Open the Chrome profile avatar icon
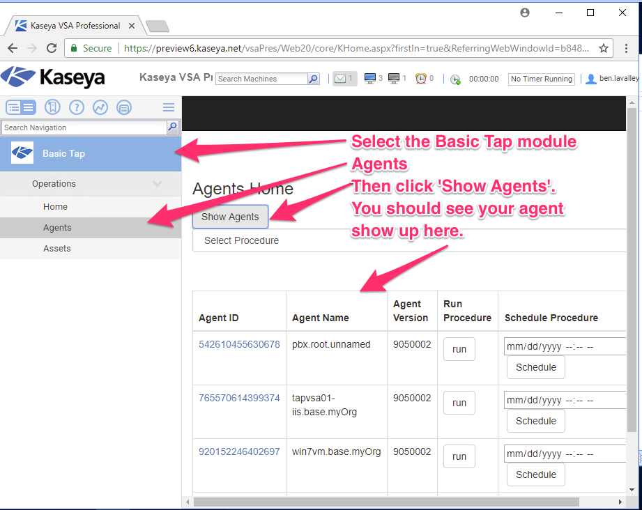This screenshot has width=642, height=510. 524,13
